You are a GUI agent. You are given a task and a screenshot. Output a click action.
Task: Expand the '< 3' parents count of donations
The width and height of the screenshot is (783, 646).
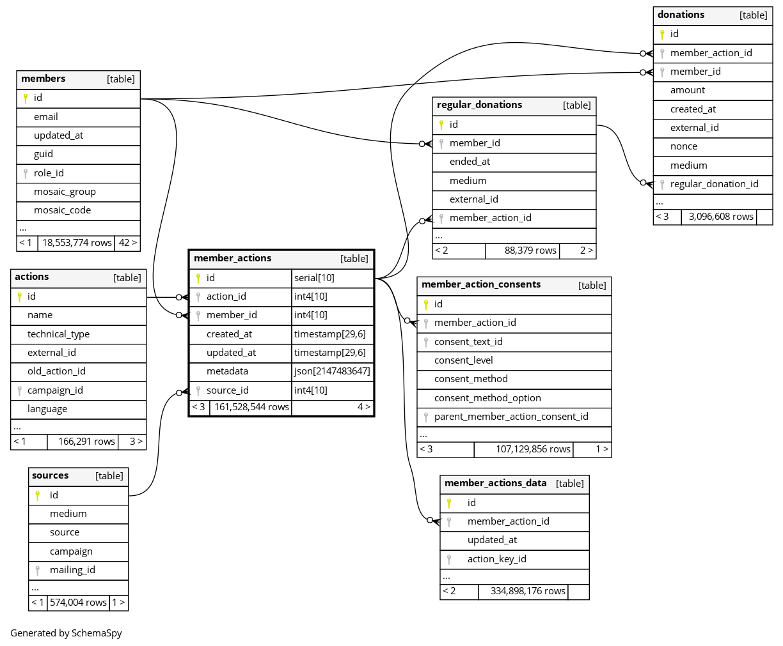coord(662,217)
